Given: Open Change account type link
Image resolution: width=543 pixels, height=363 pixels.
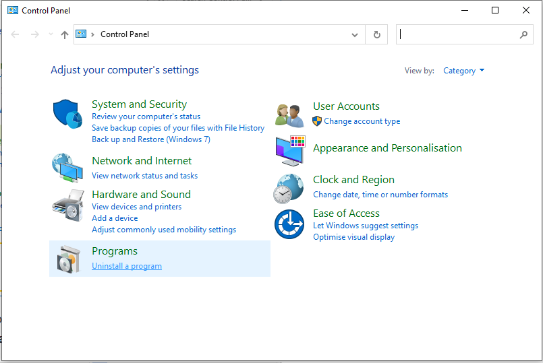Looking at the screenshot, I should tap(362, 121).
